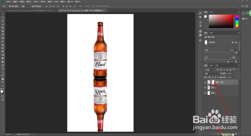Select the Spot Healing Brush tool

pos(3,38)
